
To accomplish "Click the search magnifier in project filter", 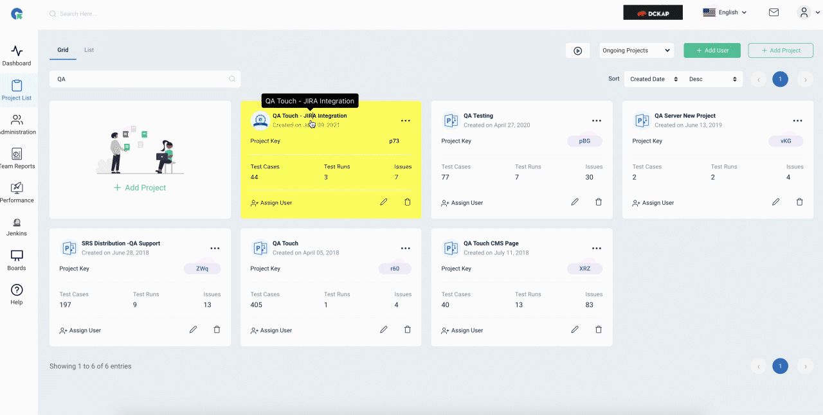I will pos(232,79).
